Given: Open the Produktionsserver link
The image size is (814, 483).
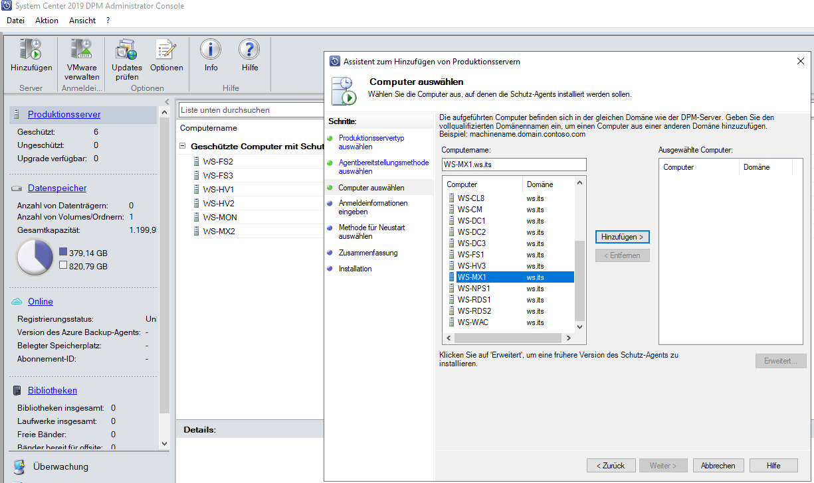Looking at the screenshot, I should point(64,115).
